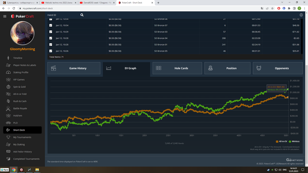Switch to the Opponents tab
Screen dimensions: 308x173
coord(278,68)
